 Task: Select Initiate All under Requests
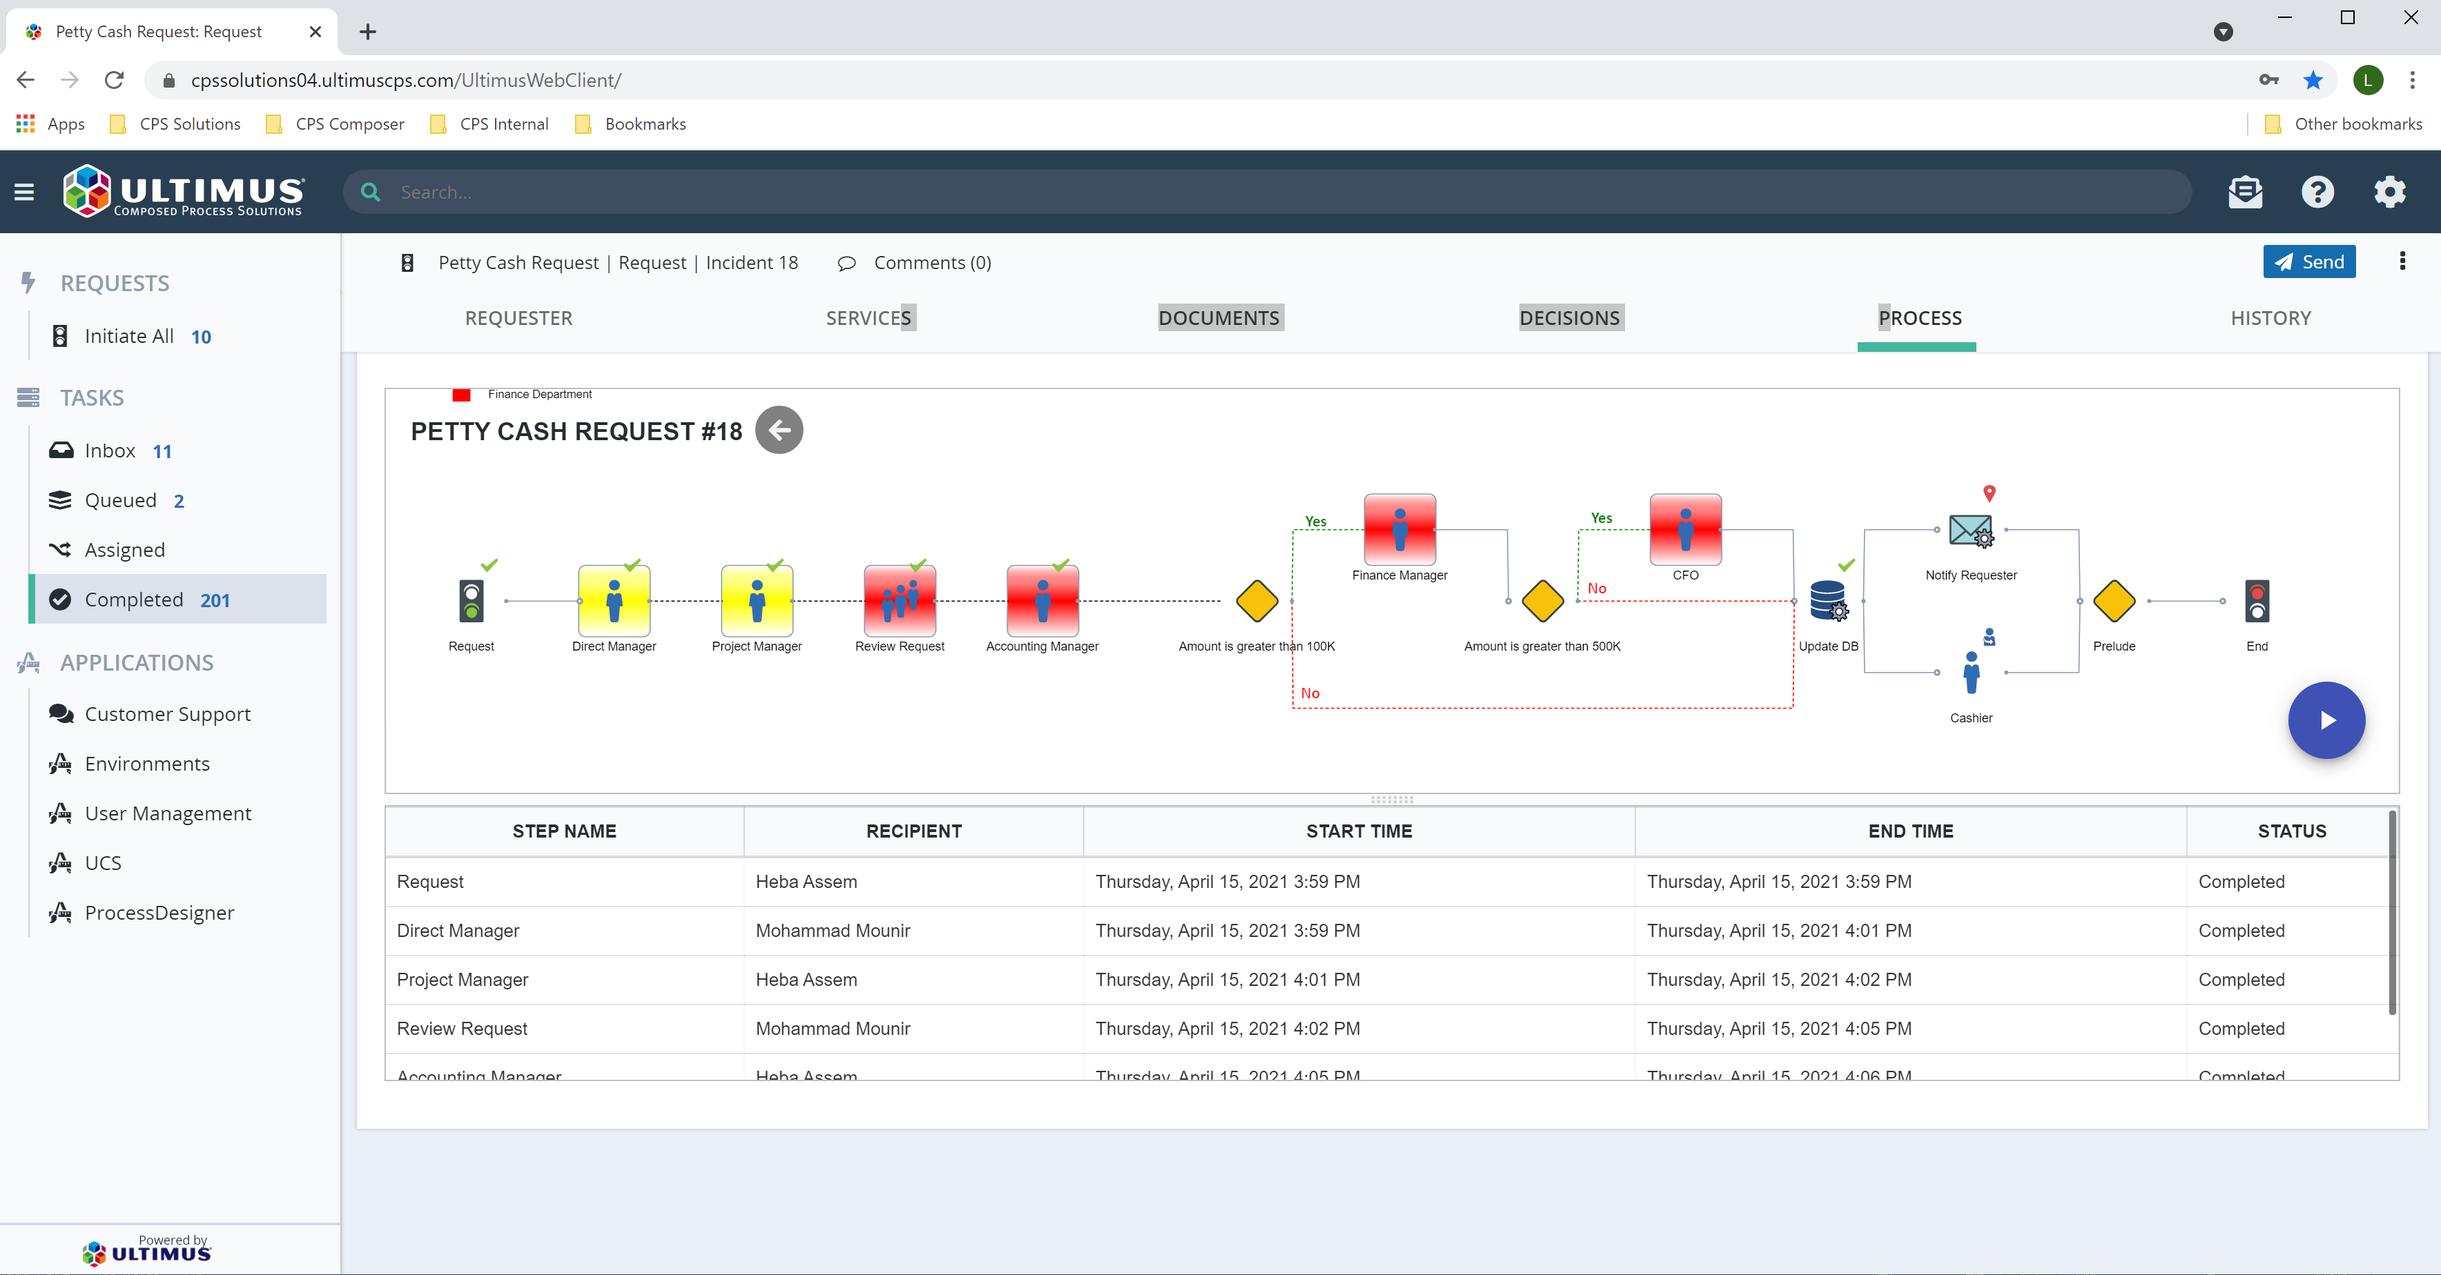pos(129,335)
